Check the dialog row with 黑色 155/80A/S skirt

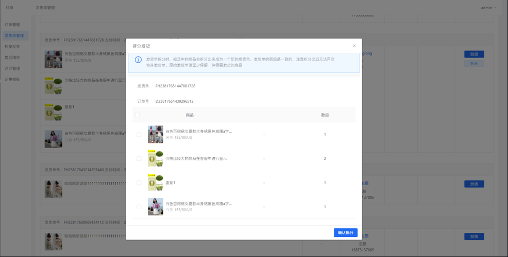[x=139, y=135]
